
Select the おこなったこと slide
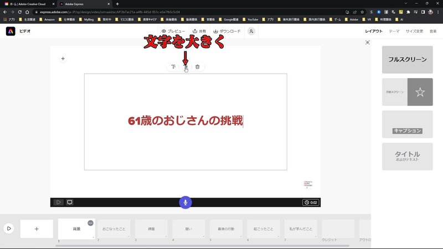pos(114,229)
